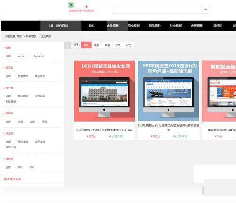Viewport: 236px width, 203px height.
Task: Filter brand by ecshop
Action: pyautogui.click(x=22, y=56)
